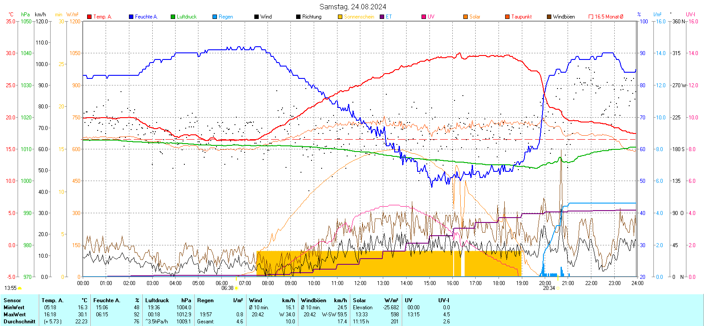704x326 pixels.
Task: Click the black Richtung legend square
Action: pos(298,17)
